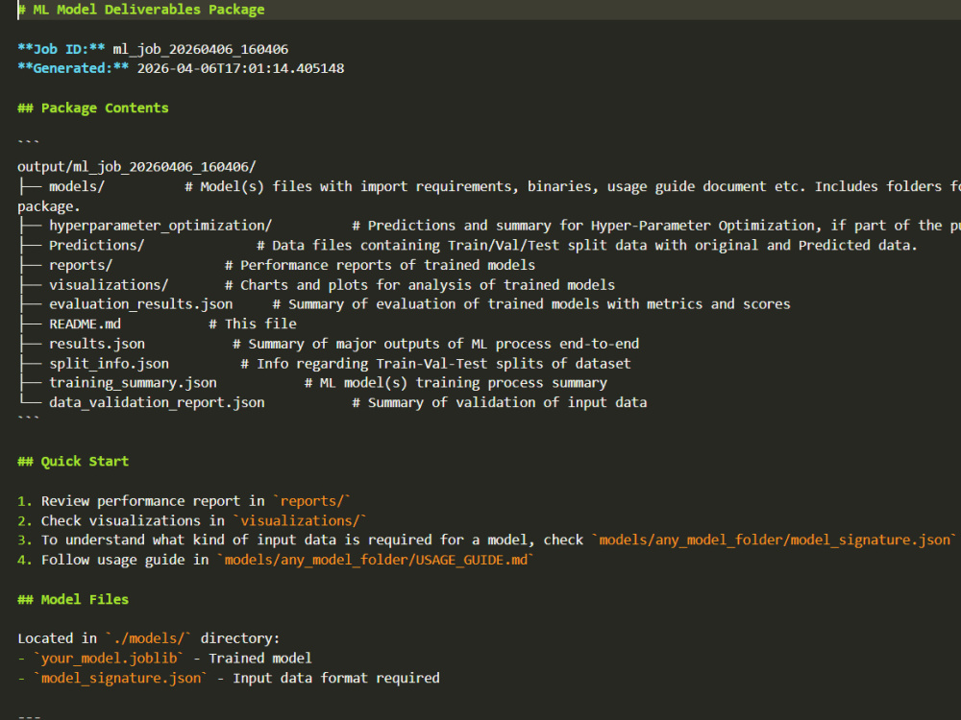Click the '## Model Files' heading
961x720 pixels.
[x=73, y=599]
